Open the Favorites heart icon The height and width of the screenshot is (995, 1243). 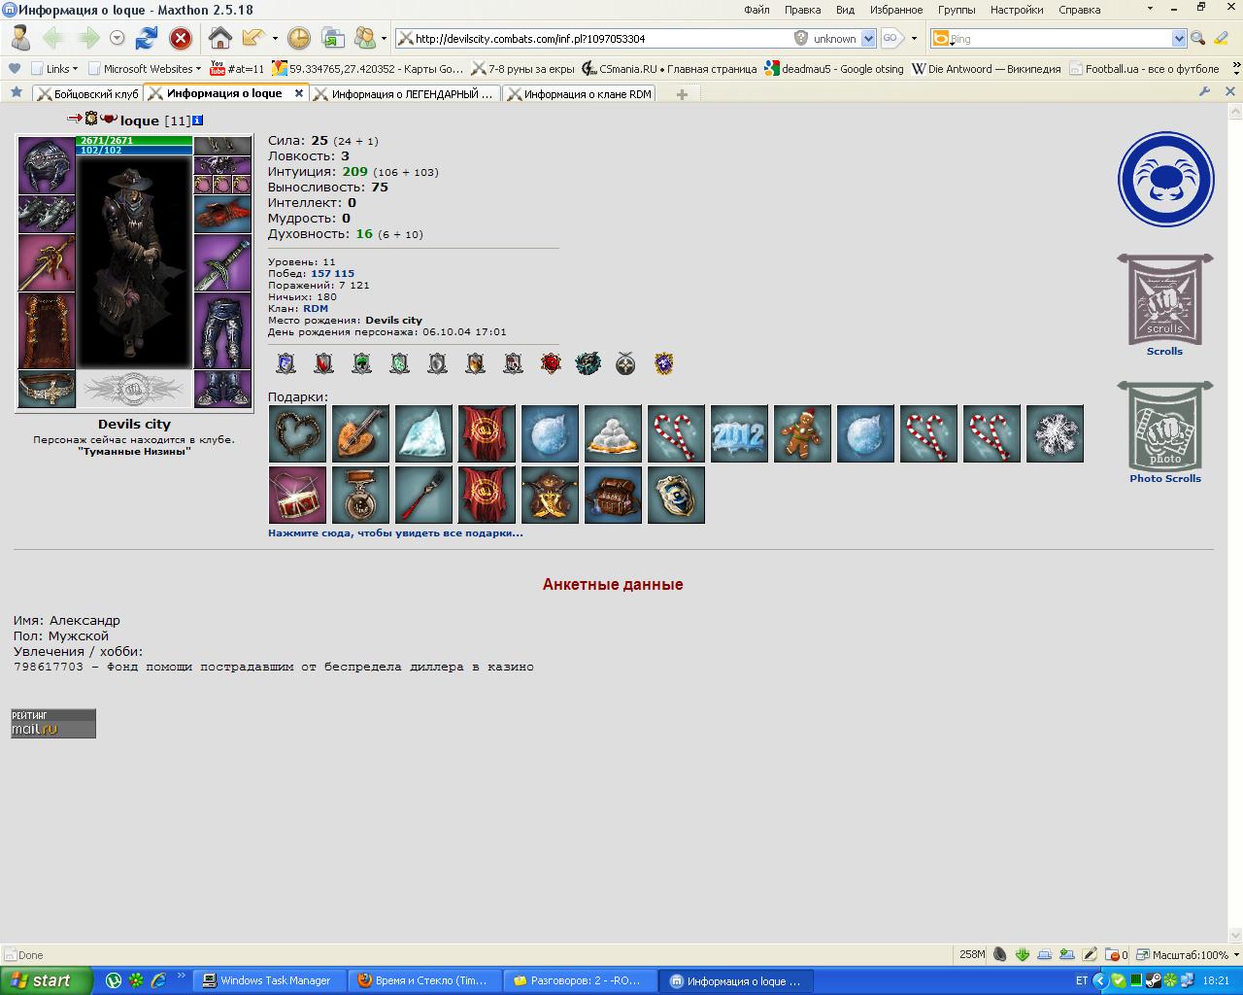coord(14,69)
